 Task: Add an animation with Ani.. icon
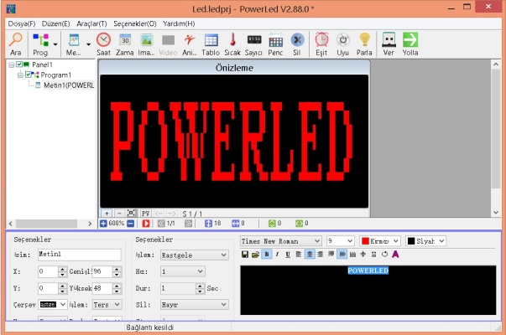coord(189,44)
